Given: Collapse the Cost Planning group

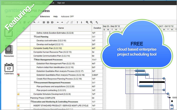Looking at the screenshot, I should click(35, 37).
